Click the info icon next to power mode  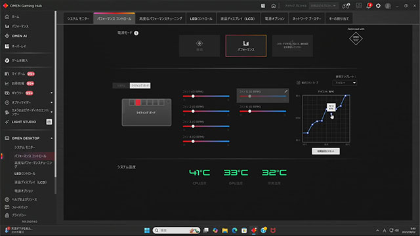click(x=136, y=33)
